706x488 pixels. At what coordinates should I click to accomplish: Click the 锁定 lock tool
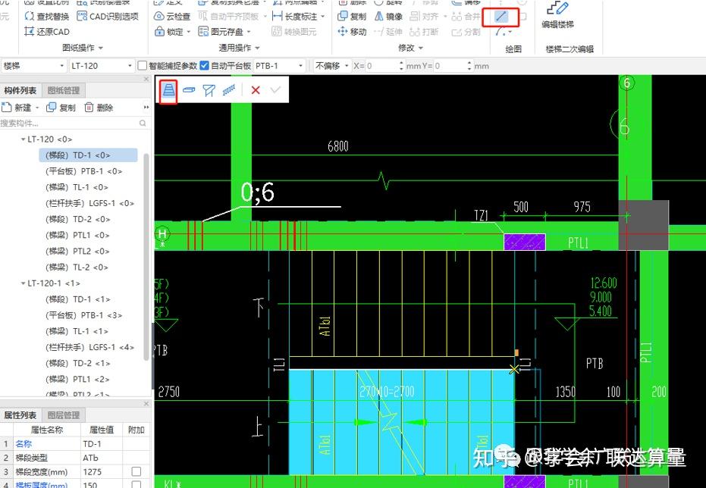[174, 31]
